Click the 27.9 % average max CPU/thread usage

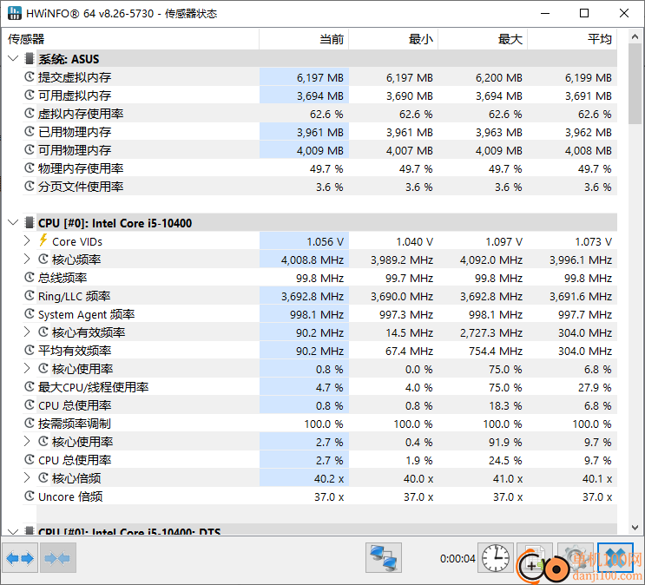[x=595, y=387]
